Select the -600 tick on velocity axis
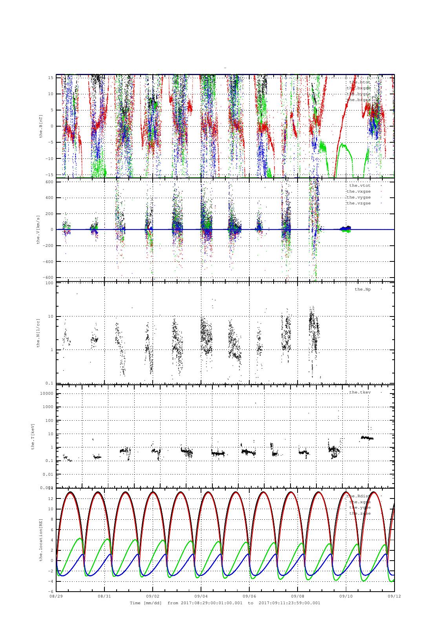 pyautogui.click(x=48, y=278)
